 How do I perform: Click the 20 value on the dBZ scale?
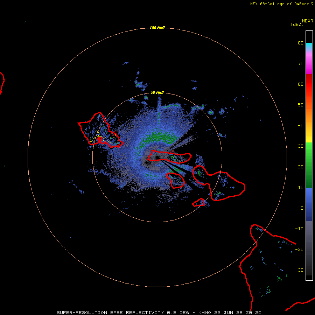click(301, 167)
